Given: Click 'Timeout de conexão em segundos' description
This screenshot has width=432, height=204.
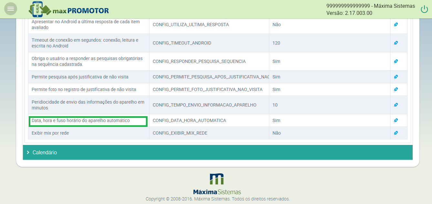Looking at the screenshot, I should click(x=85, y=43).
